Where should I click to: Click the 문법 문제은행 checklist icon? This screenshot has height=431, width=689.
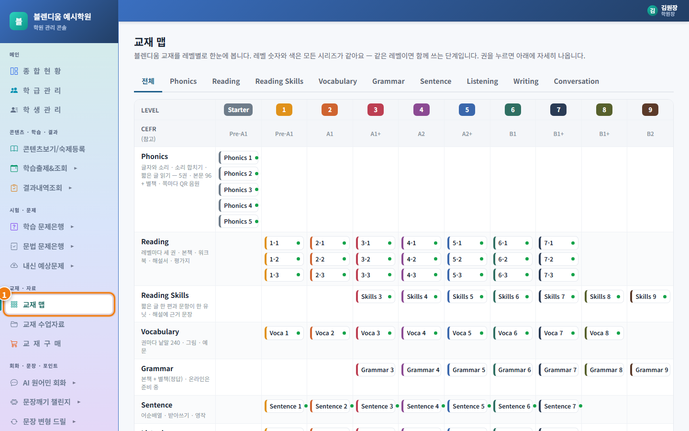coord(14,246)
